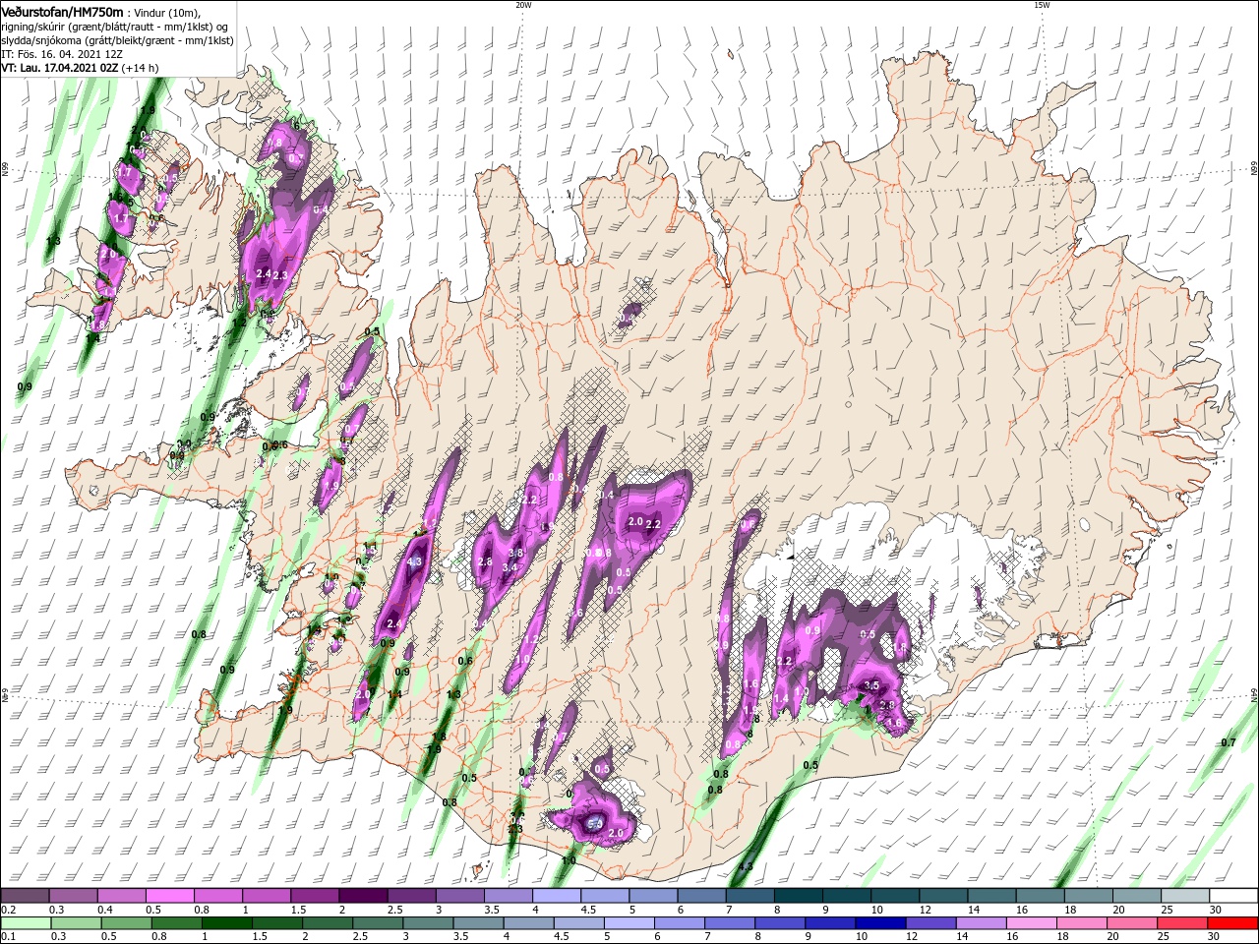Screen dimensions: 1259x944
Task: Click the 30 label on the upper snow scale
Action: click(x=1215, y=910)
